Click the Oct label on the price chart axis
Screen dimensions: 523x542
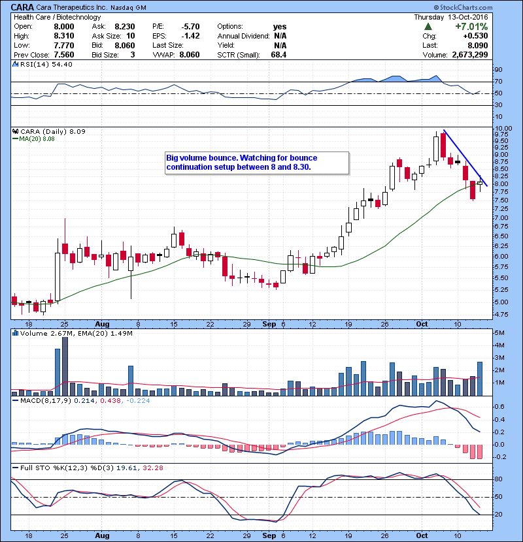422,324
